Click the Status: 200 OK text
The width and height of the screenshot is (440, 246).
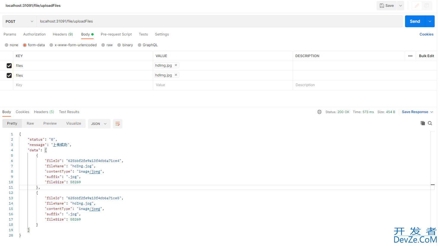click(x=337, y=112)
